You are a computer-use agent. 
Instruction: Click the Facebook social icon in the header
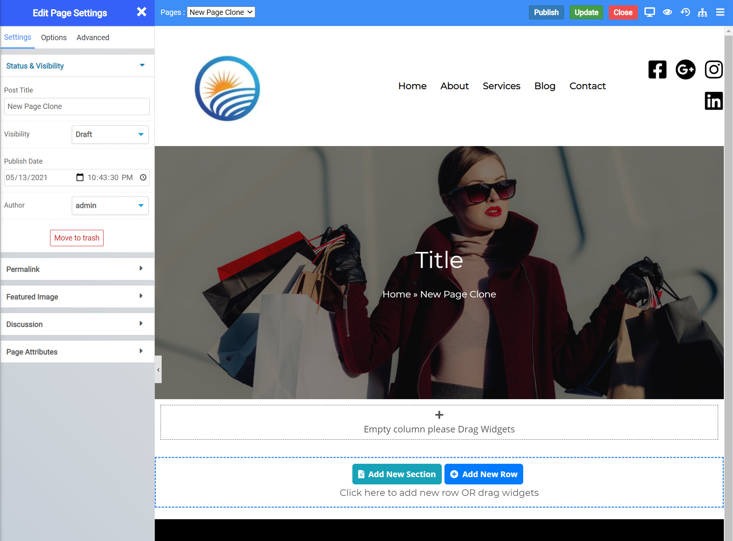(x=657, y=69)
